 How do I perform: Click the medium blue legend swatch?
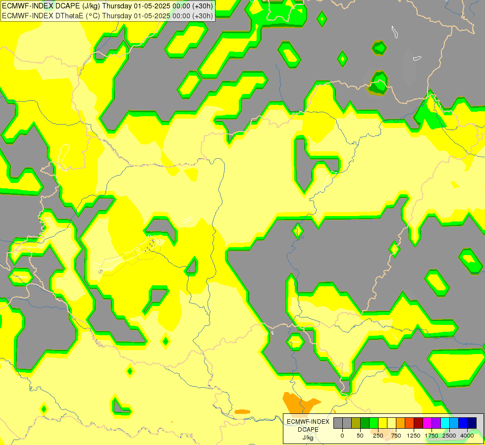(x=463, y=423)
